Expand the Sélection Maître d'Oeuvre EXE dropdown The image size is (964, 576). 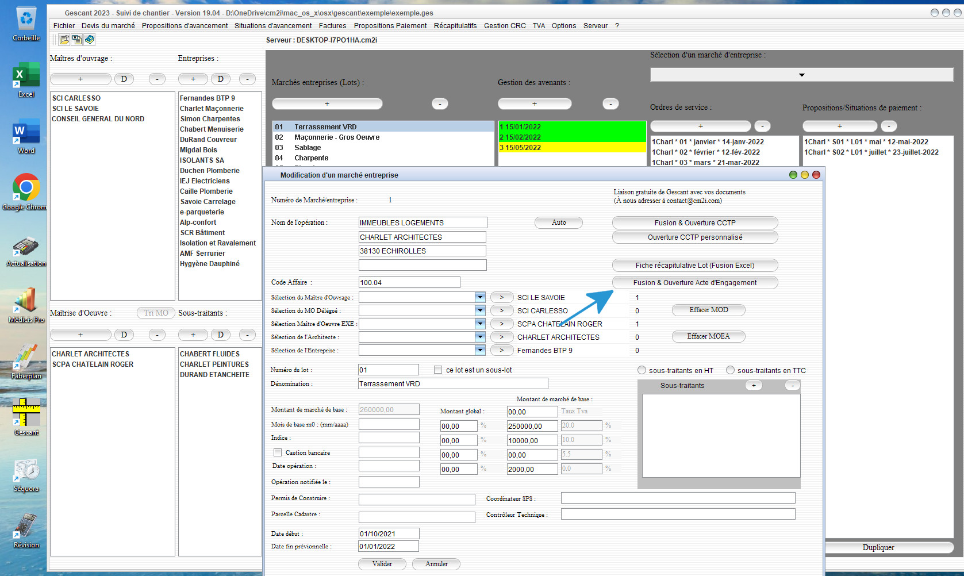pyautogui.click(x=480, y=324)
